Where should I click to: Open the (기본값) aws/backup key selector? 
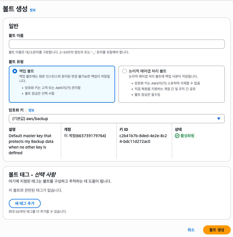(114, 119)
